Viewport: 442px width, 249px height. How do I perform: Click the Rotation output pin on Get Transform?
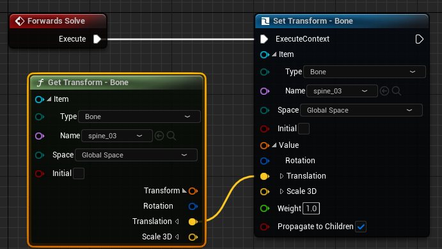coord(193,206)
